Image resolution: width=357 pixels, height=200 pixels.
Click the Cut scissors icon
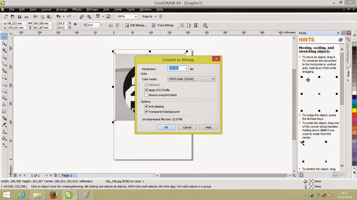[x=35, y=16]
